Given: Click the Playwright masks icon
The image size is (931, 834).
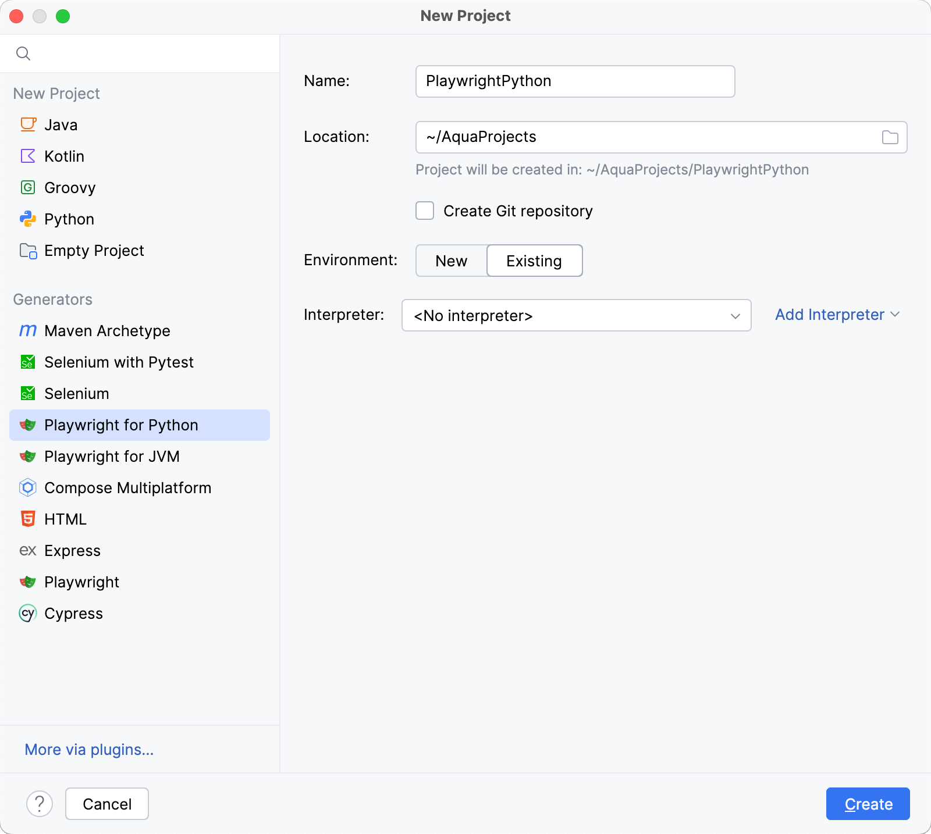Looking at the screenshot, I should 28,582.
